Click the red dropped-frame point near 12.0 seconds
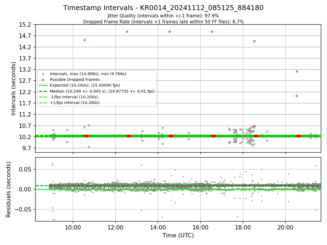Screen dimensions: 327x245 [x=297, y=96]
